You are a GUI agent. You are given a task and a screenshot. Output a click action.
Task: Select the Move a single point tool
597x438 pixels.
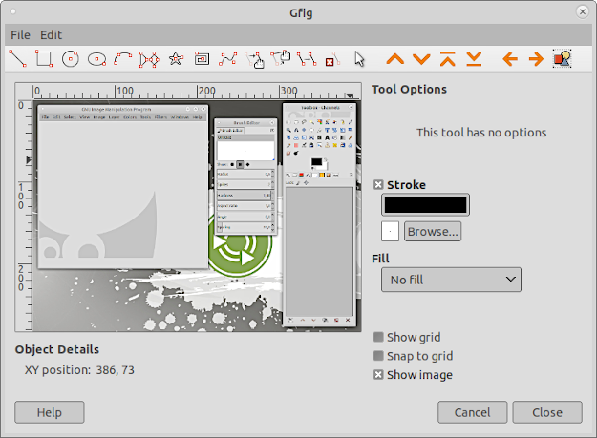point(281,59)
